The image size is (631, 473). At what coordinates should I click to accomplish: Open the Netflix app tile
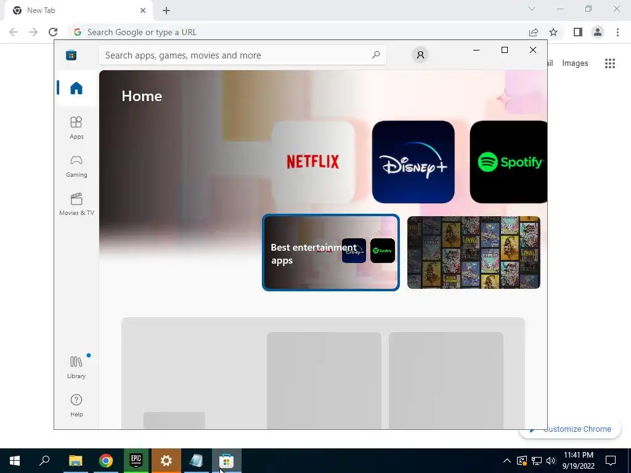point(312,162)
